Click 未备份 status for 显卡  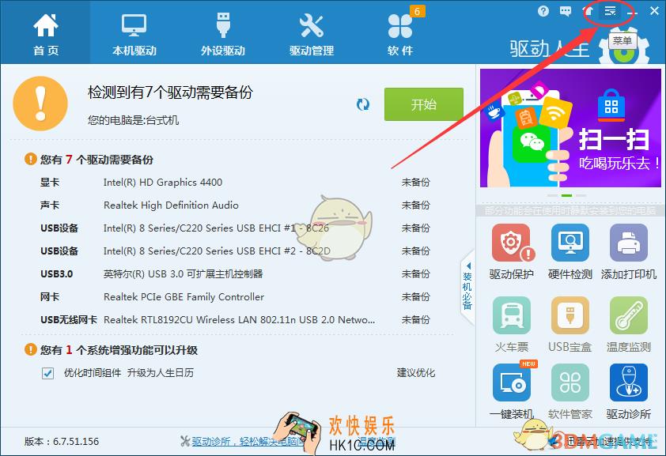pos(416,183)
